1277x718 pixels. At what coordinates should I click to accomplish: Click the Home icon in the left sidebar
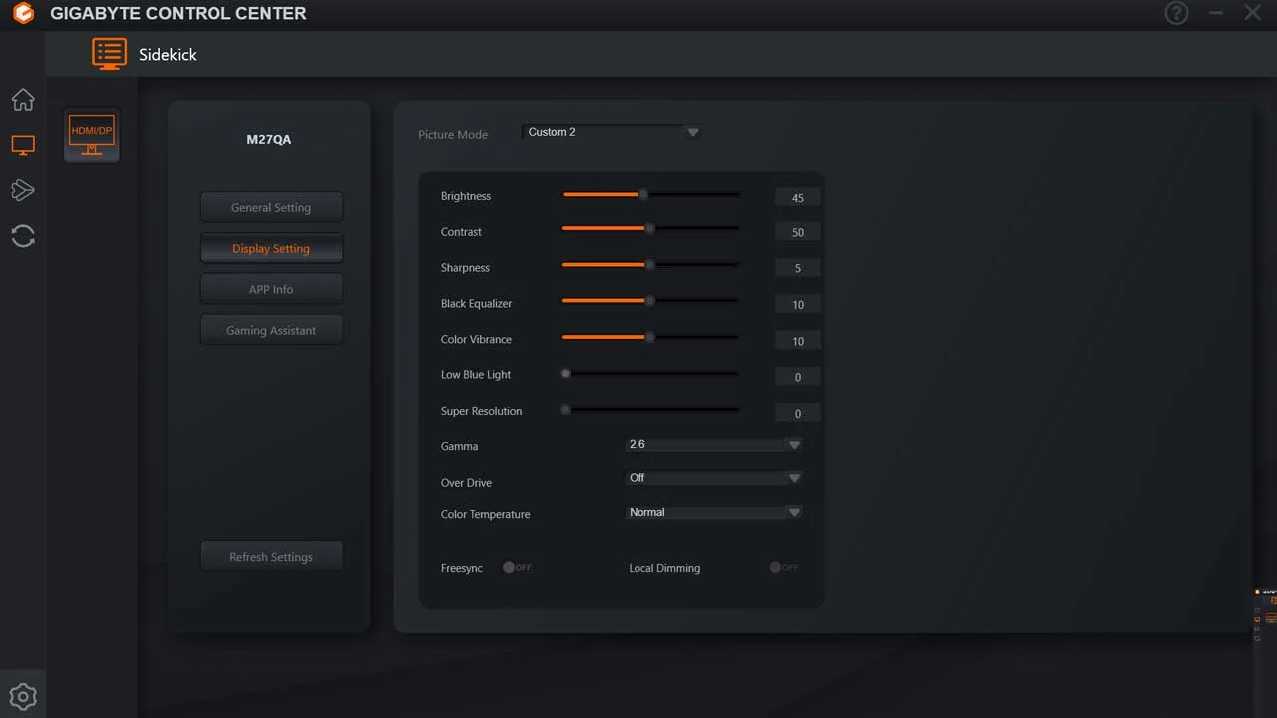(22, 100)
